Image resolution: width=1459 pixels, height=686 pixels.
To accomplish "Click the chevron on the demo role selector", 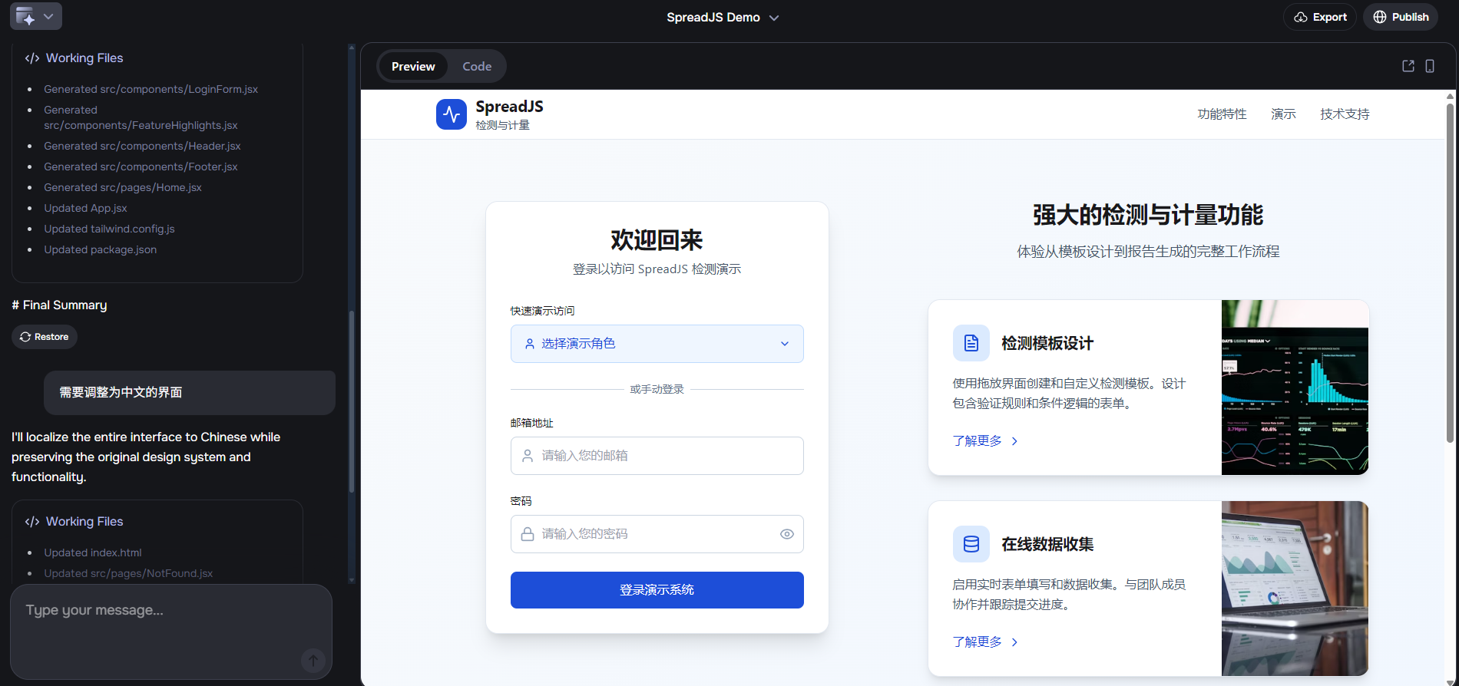I will point(785,344).
